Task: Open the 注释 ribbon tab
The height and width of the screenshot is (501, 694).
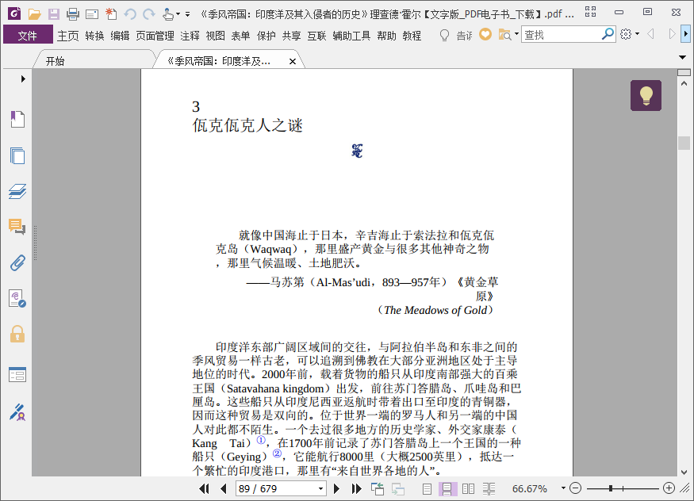Action: coord(190,36)
